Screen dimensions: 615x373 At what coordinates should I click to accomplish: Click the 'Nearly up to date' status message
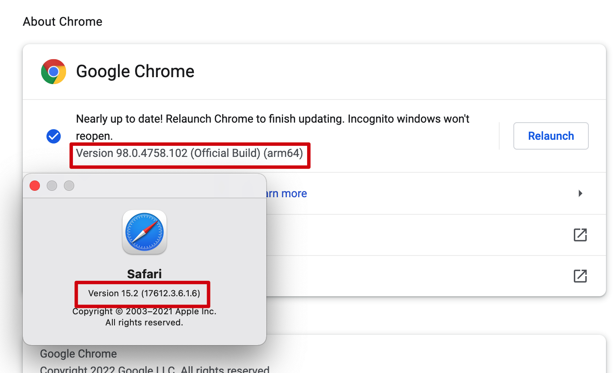pos(273,127)
